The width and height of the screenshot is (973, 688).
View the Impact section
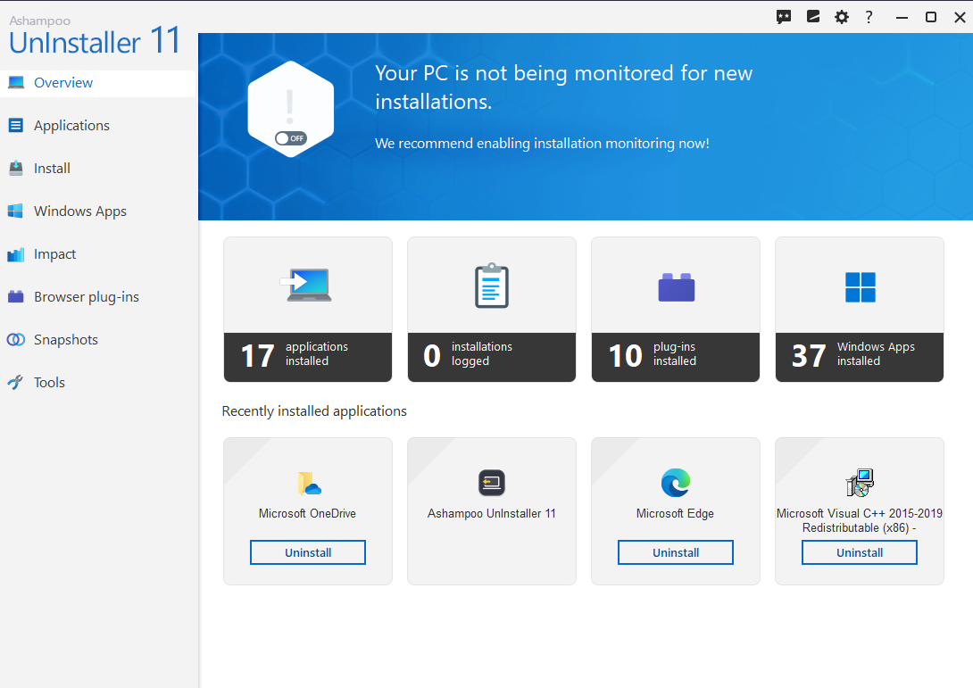tap(54, 253)
